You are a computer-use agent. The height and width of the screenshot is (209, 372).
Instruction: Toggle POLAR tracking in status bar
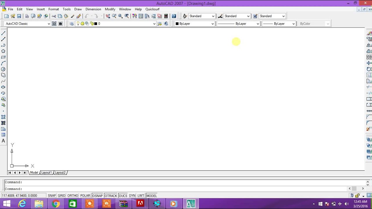pyautogui.click(x=85, y=196)
